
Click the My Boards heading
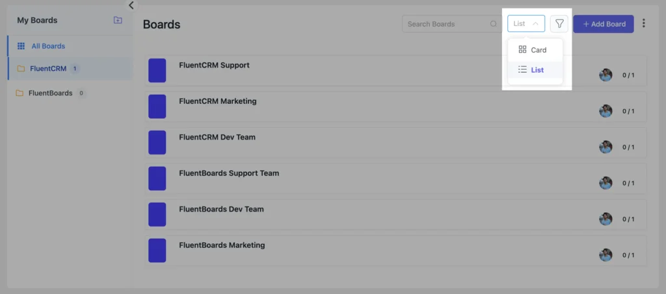click(37, 20)
